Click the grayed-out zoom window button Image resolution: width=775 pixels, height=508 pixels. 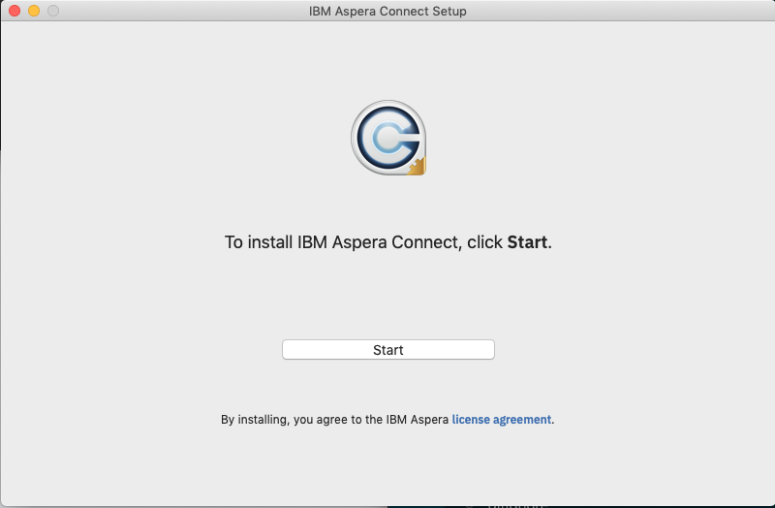[53, 11]
